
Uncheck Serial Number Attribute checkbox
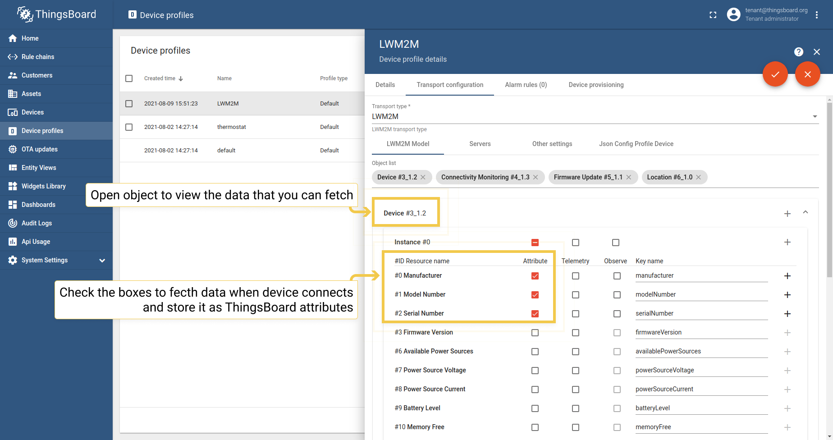coord(535,313)
